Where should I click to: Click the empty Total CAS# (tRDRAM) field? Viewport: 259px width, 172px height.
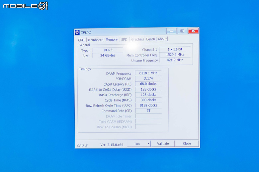coord(148,122)
